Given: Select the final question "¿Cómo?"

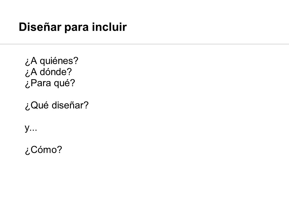Looking at the screenshot, I should [x=43, y=150].
